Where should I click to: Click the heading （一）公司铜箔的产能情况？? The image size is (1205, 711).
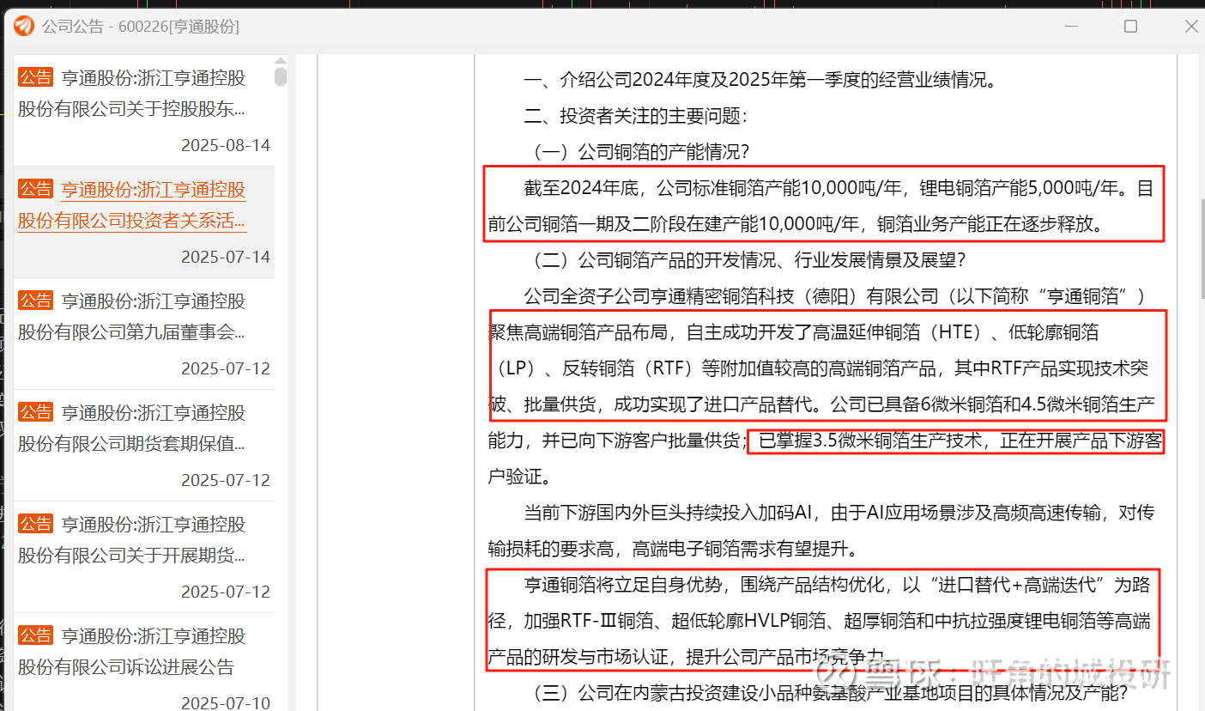click(x=639, y=152)
